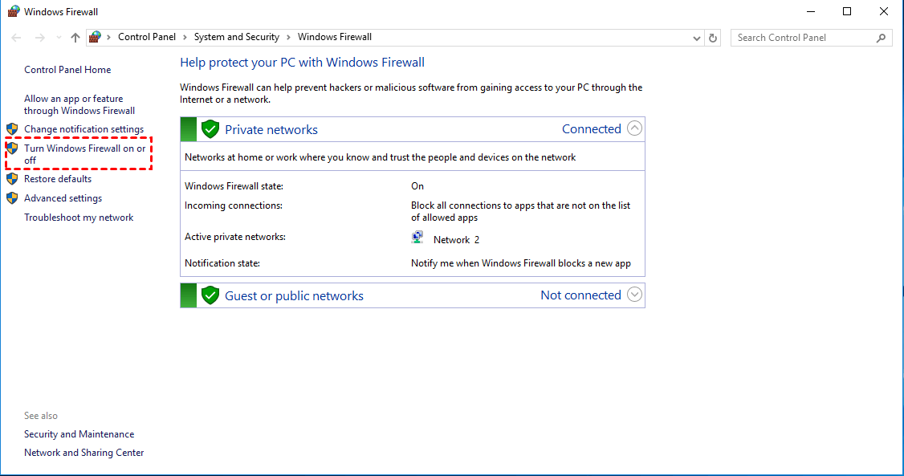Click the Block all connections value text
The width and height of the screenshot is (904, 476).
pyautogui.click(x=520, y=211)
